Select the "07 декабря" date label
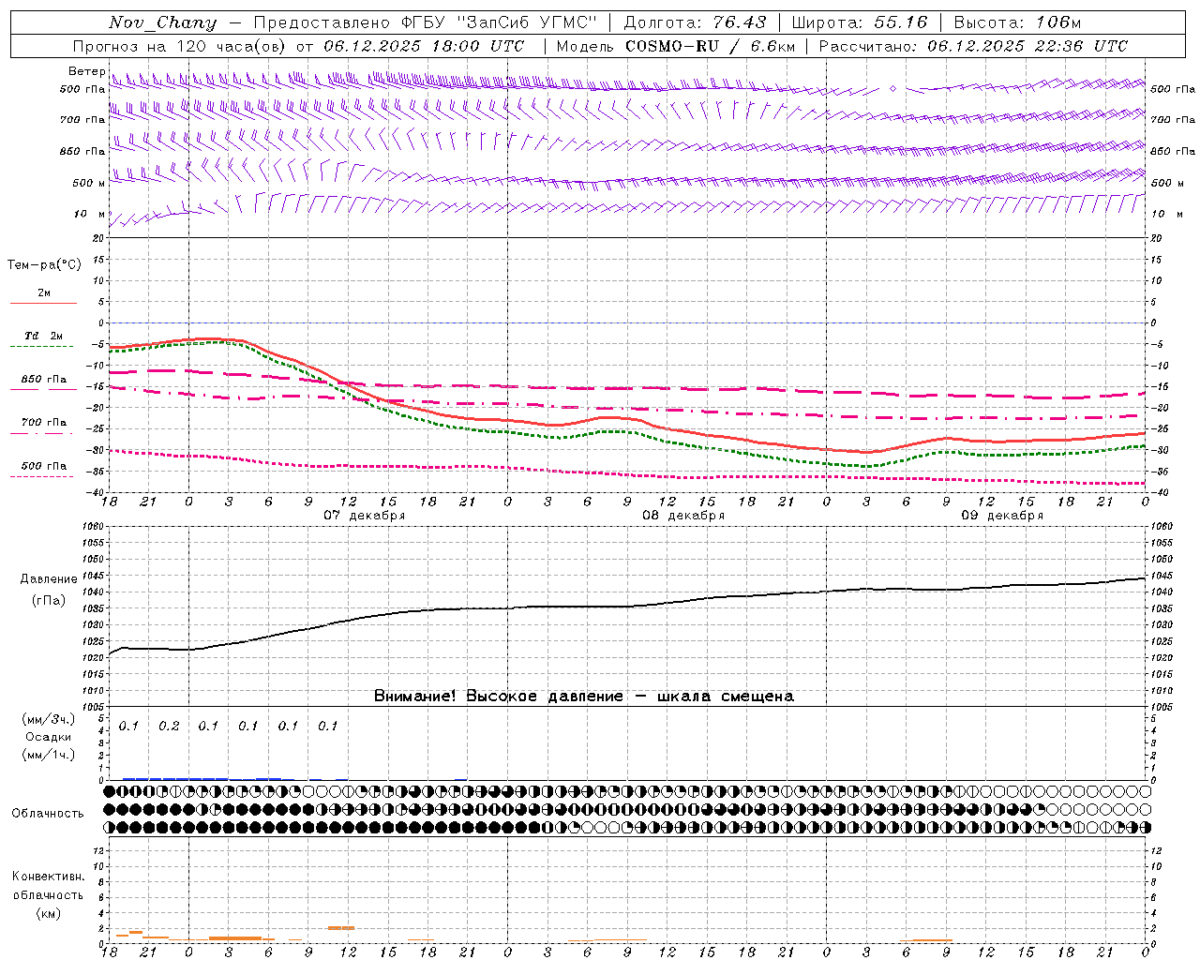1200x960 pixels. click(x=365, y=516)
